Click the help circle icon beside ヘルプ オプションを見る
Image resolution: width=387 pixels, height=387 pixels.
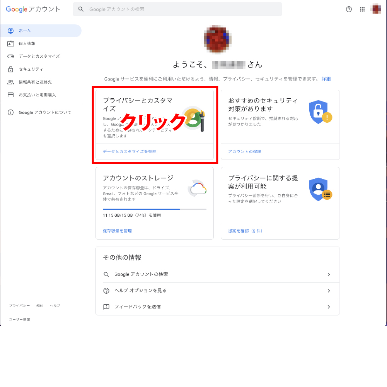(x=106, y=291)
